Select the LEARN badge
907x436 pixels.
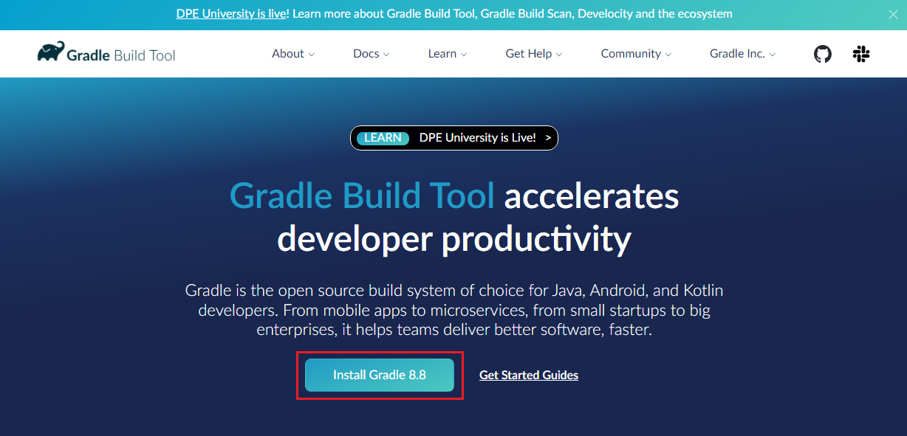(382, 138)
